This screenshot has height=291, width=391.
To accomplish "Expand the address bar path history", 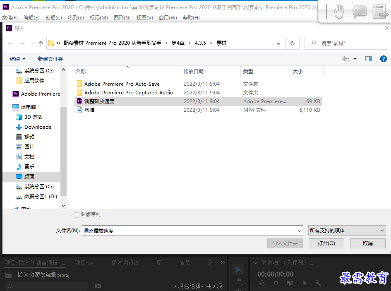I will coord(278,43).
